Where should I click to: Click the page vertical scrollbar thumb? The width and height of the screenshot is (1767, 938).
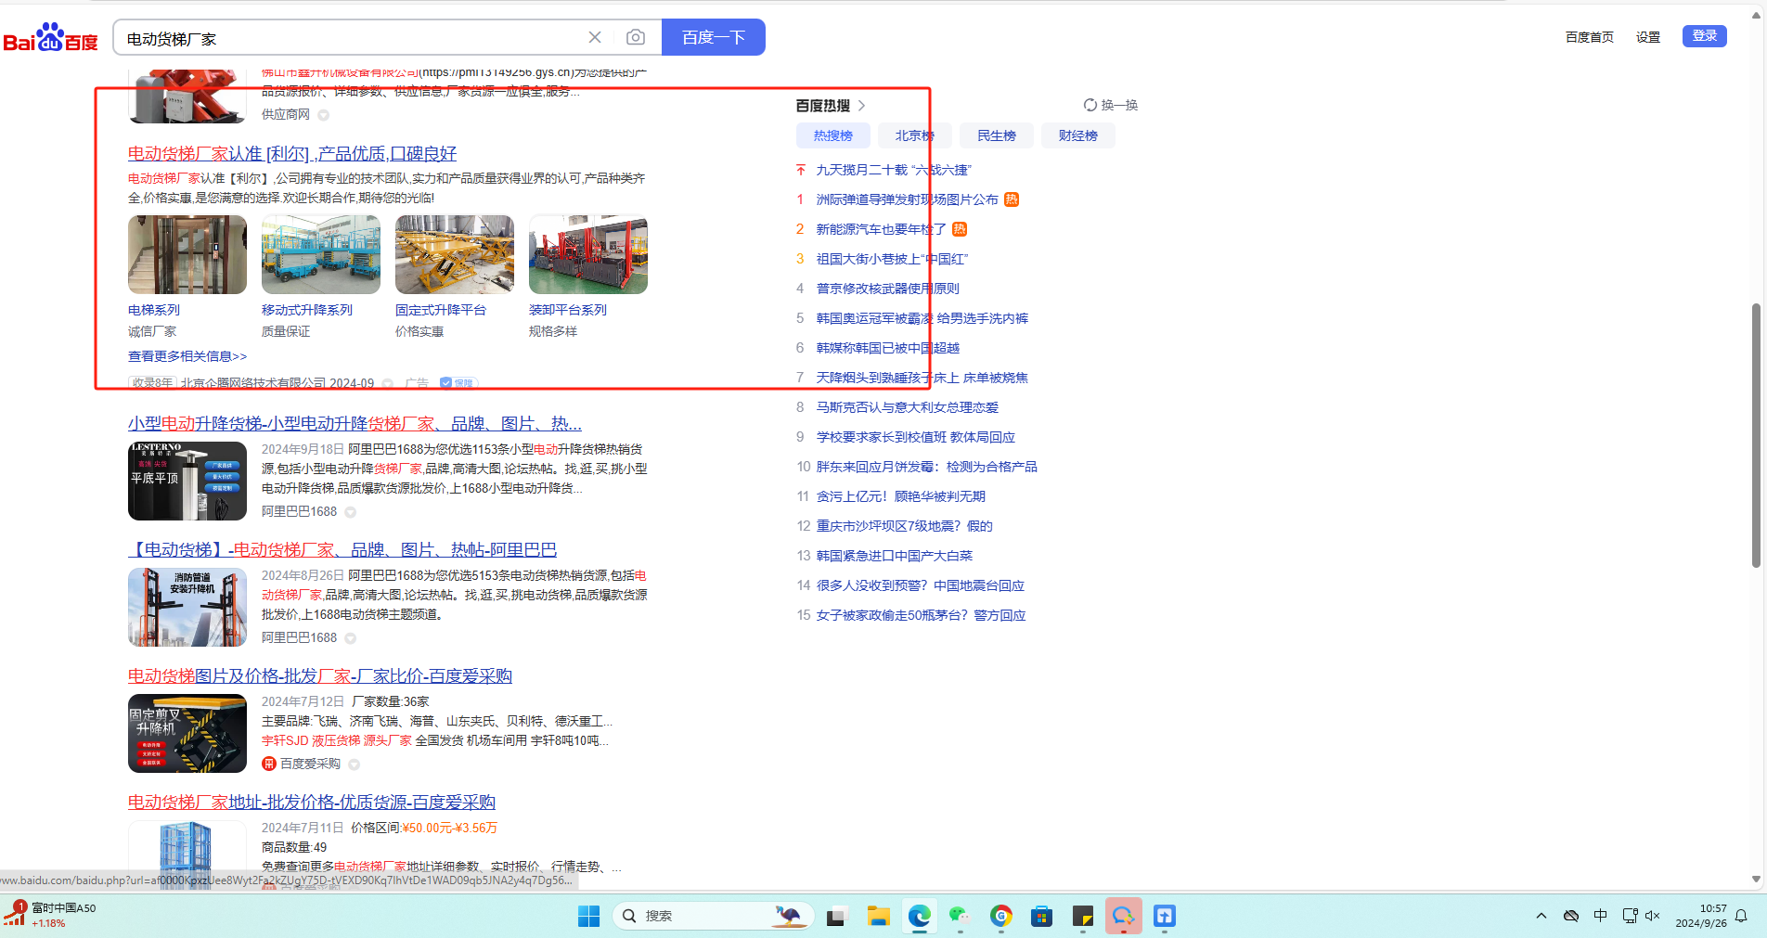[x=1755, y=434]
